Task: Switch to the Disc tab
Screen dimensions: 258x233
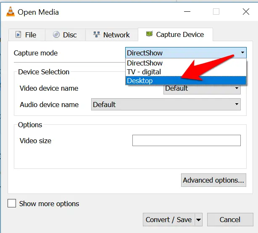Action: tap(65, 35)
